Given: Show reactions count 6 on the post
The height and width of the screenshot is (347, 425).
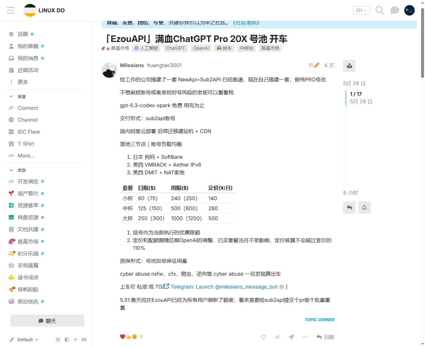Looking at the screenshot, I should coord(141,337).
